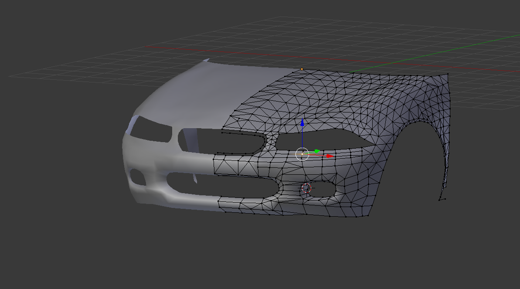Click the red-white dashed 3D cursor
The height and width of the screenshot is (289, 520).
coord(306,188)
